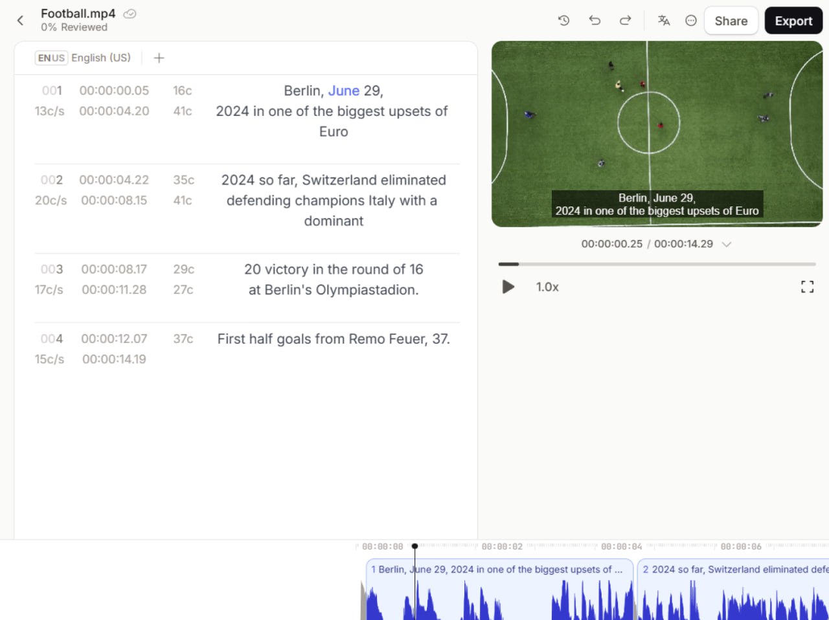829x620 pixels.
Task: Select the English (US) tab
Action: pos(101,58)
